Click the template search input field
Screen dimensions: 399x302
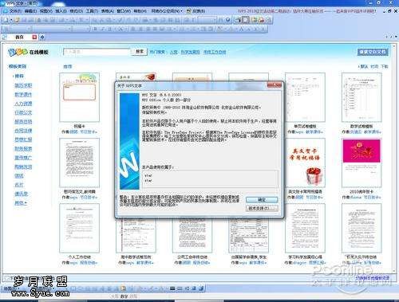pos(97,52)
